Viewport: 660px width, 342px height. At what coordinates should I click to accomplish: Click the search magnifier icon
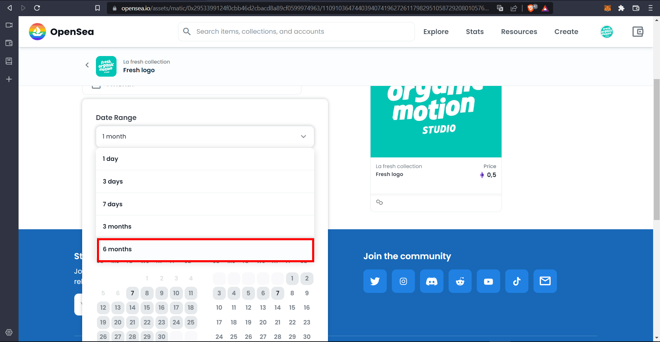(187, 32)
